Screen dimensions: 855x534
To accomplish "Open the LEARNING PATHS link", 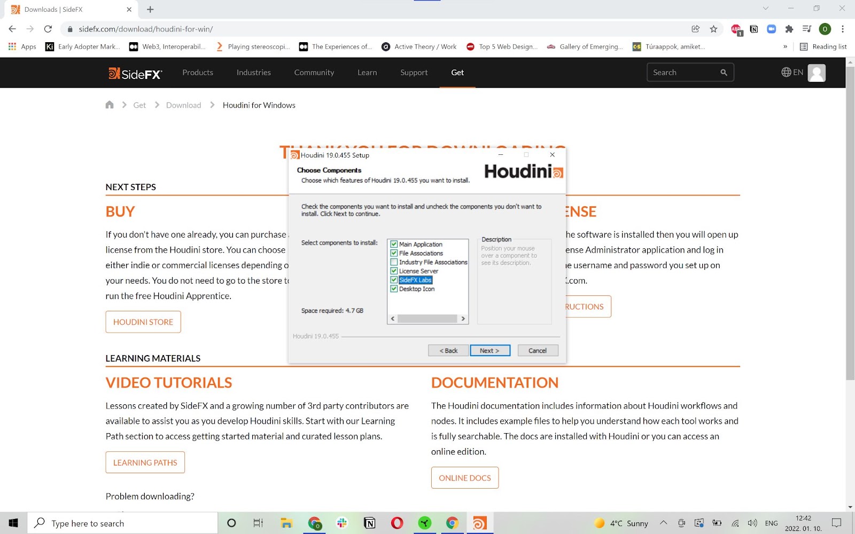I will point(145,462).
